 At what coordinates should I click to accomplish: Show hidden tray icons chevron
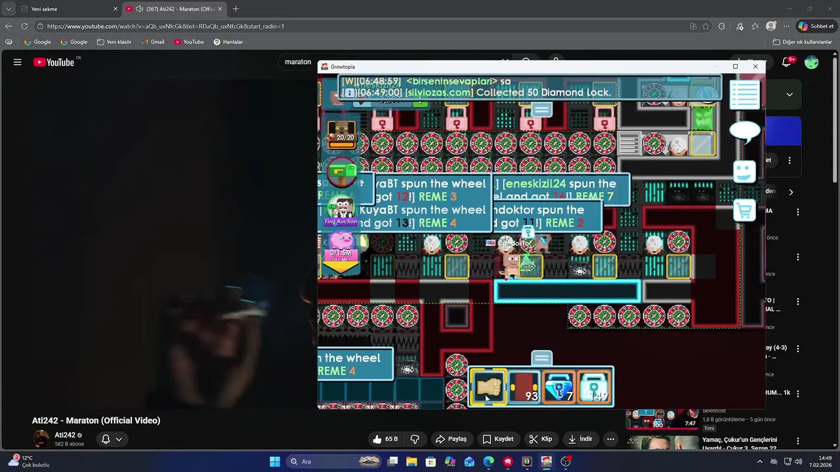[x=760, y=462]
